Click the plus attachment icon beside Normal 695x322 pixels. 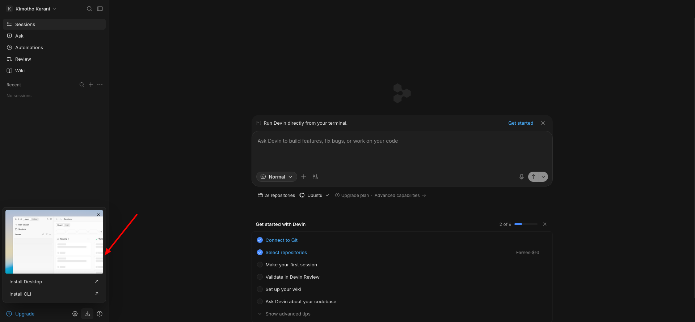click(x=304, y=177)
